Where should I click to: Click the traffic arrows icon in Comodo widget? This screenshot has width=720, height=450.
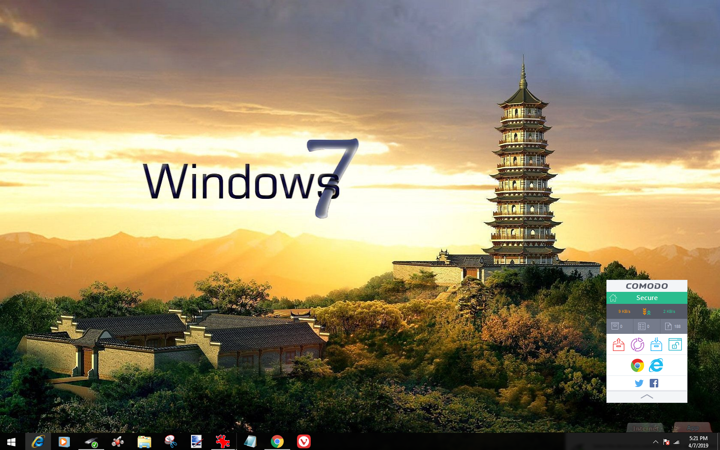point(646,312)
